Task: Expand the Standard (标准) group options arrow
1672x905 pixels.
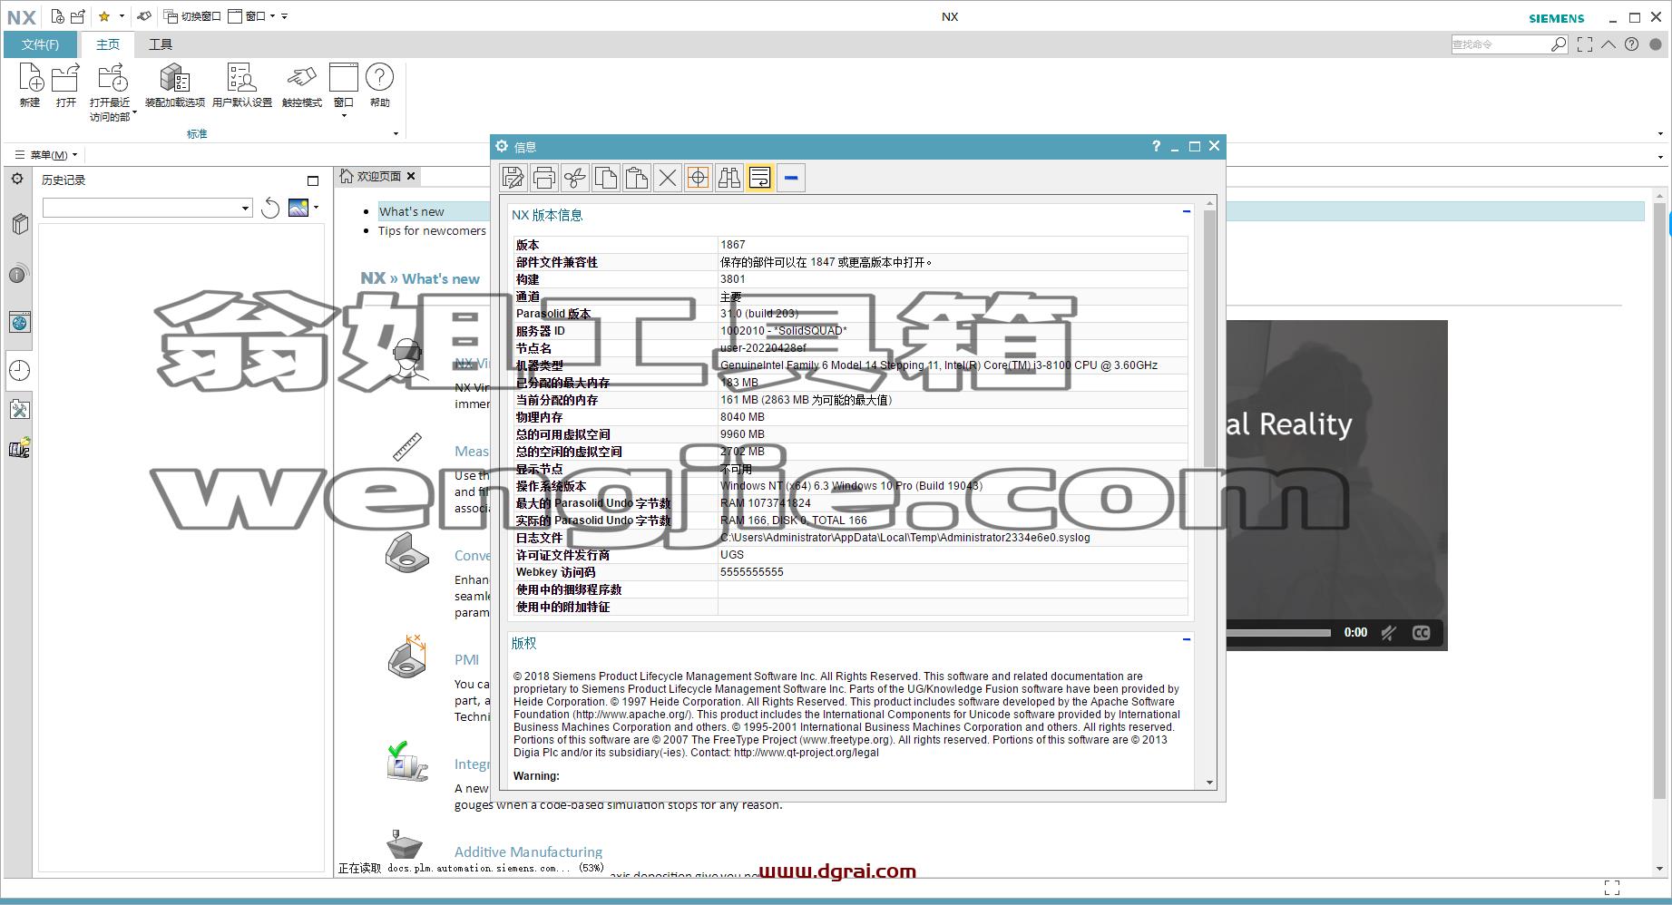Action: coord(396,134)
